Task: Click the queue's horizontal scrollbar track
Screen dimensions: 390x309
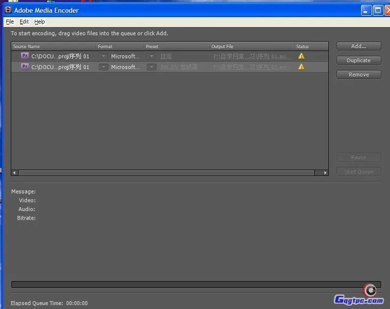Action: tap(167, 172)
